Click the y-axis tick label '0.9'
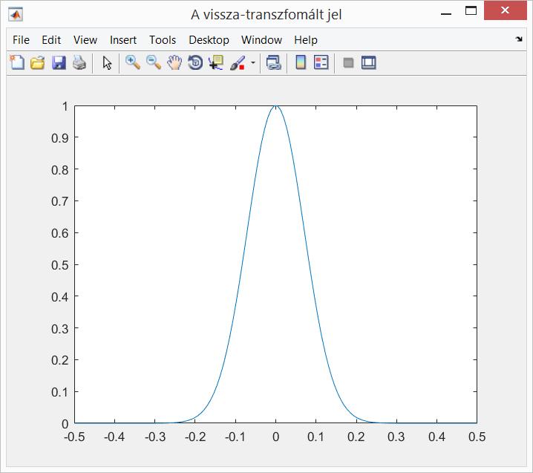533x473 pixels. (x=60, y=138)
